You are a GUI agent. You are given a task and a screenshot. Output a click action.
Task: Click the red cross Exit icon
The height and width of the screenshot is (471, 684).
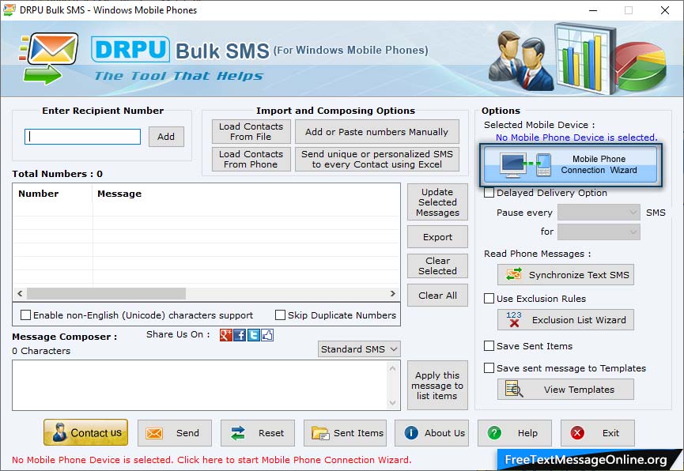(x=577, y=432)
